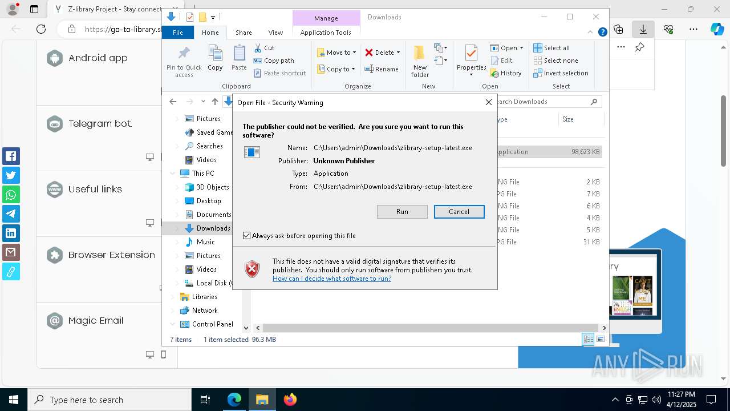Click the red Delete icon
This screenshot has width=730, height=411.
(x=369, y=53)
